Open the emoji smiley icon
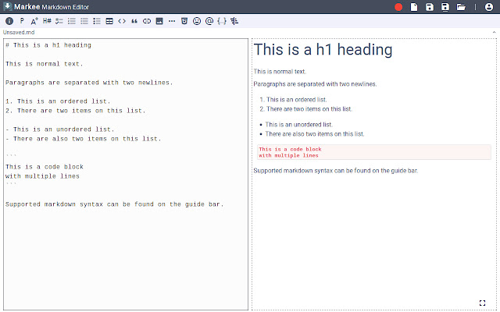Screen dimensions: 500x312 click(x=197, y=21)
